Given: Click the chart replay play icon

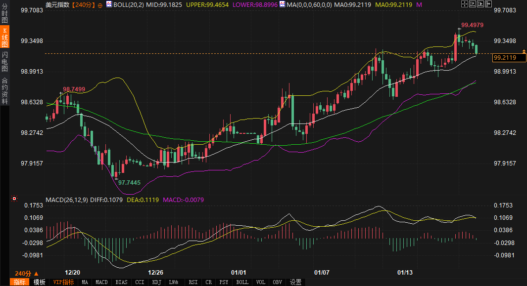Looking at the screenshot, I should coord(481,4).
